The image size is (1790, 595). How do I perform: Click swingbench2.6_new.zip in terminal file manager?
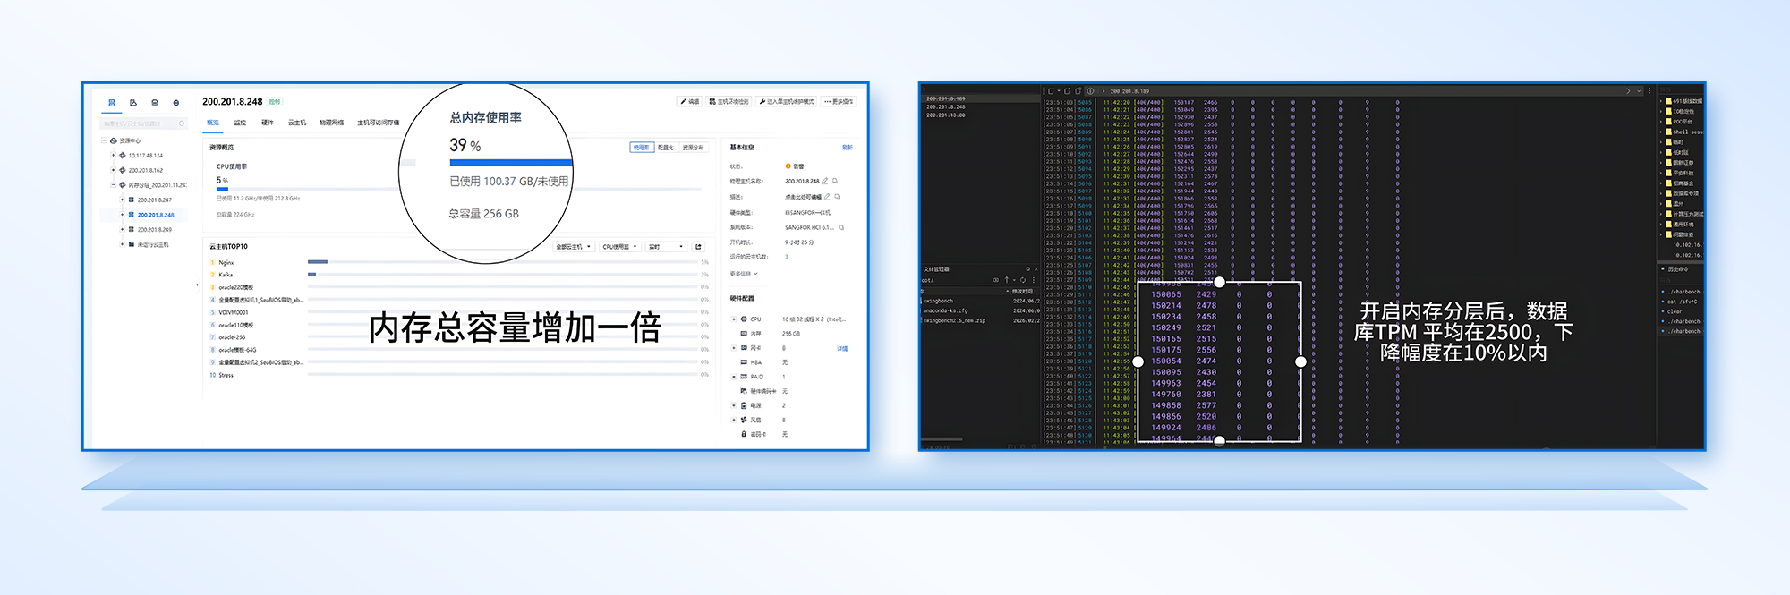[x=954, y=320]
